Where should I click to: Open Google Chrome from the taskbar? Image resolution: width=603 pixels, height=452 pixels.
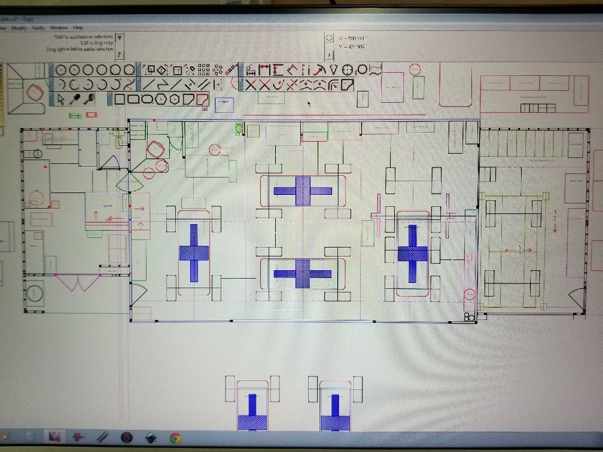click(x=175, y=438)
